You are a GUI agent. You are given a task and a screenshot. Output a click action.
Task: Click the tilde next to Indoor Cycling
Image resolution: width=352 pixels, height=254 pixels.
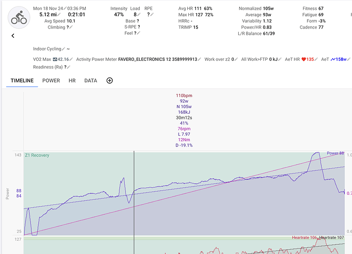pos(68,48)
